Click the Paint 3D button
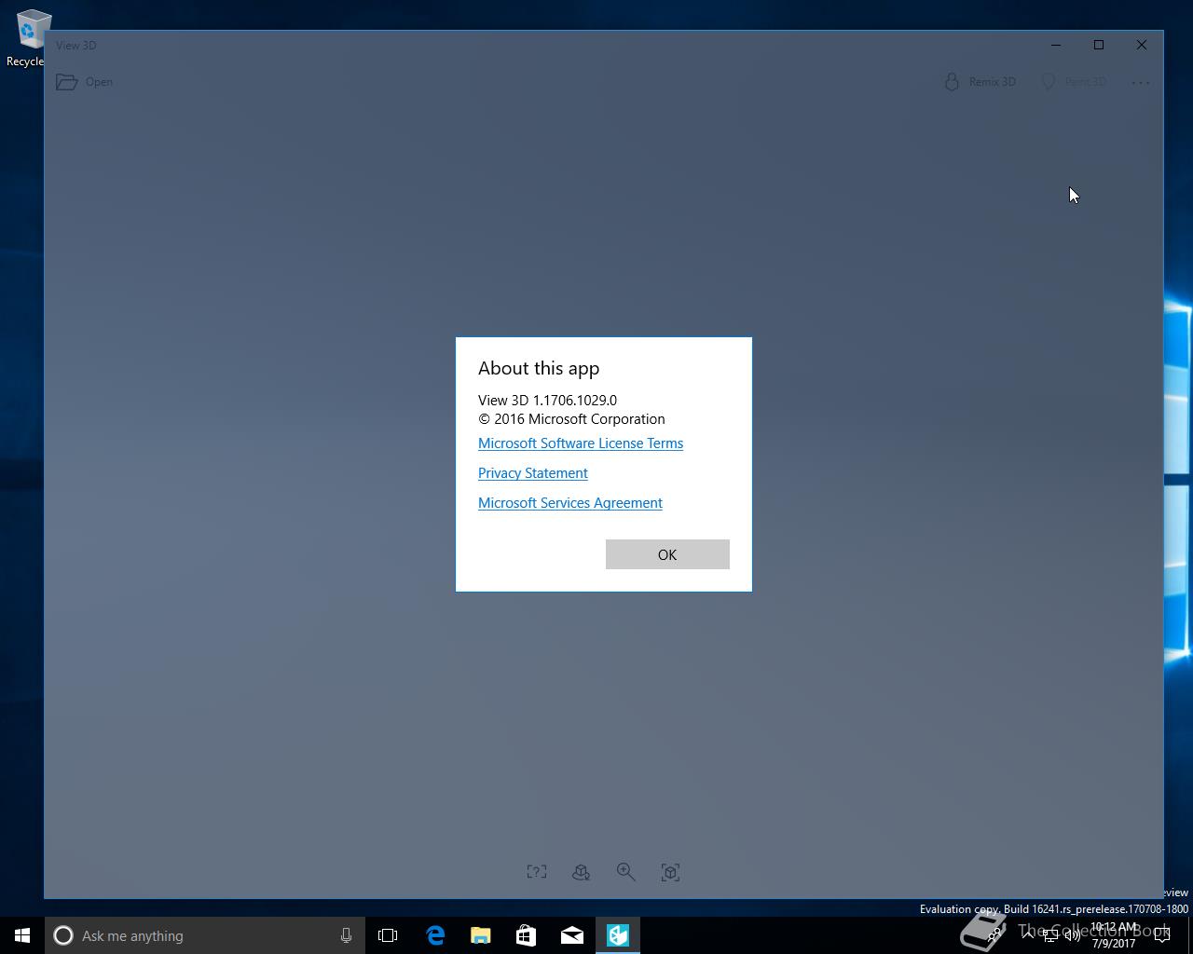 click(1074, 82)
